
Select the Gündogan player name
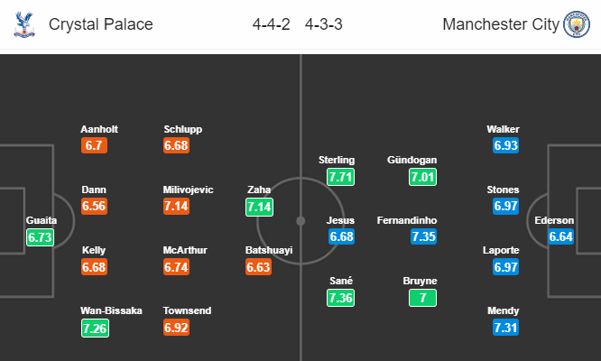tap(412, 160)
